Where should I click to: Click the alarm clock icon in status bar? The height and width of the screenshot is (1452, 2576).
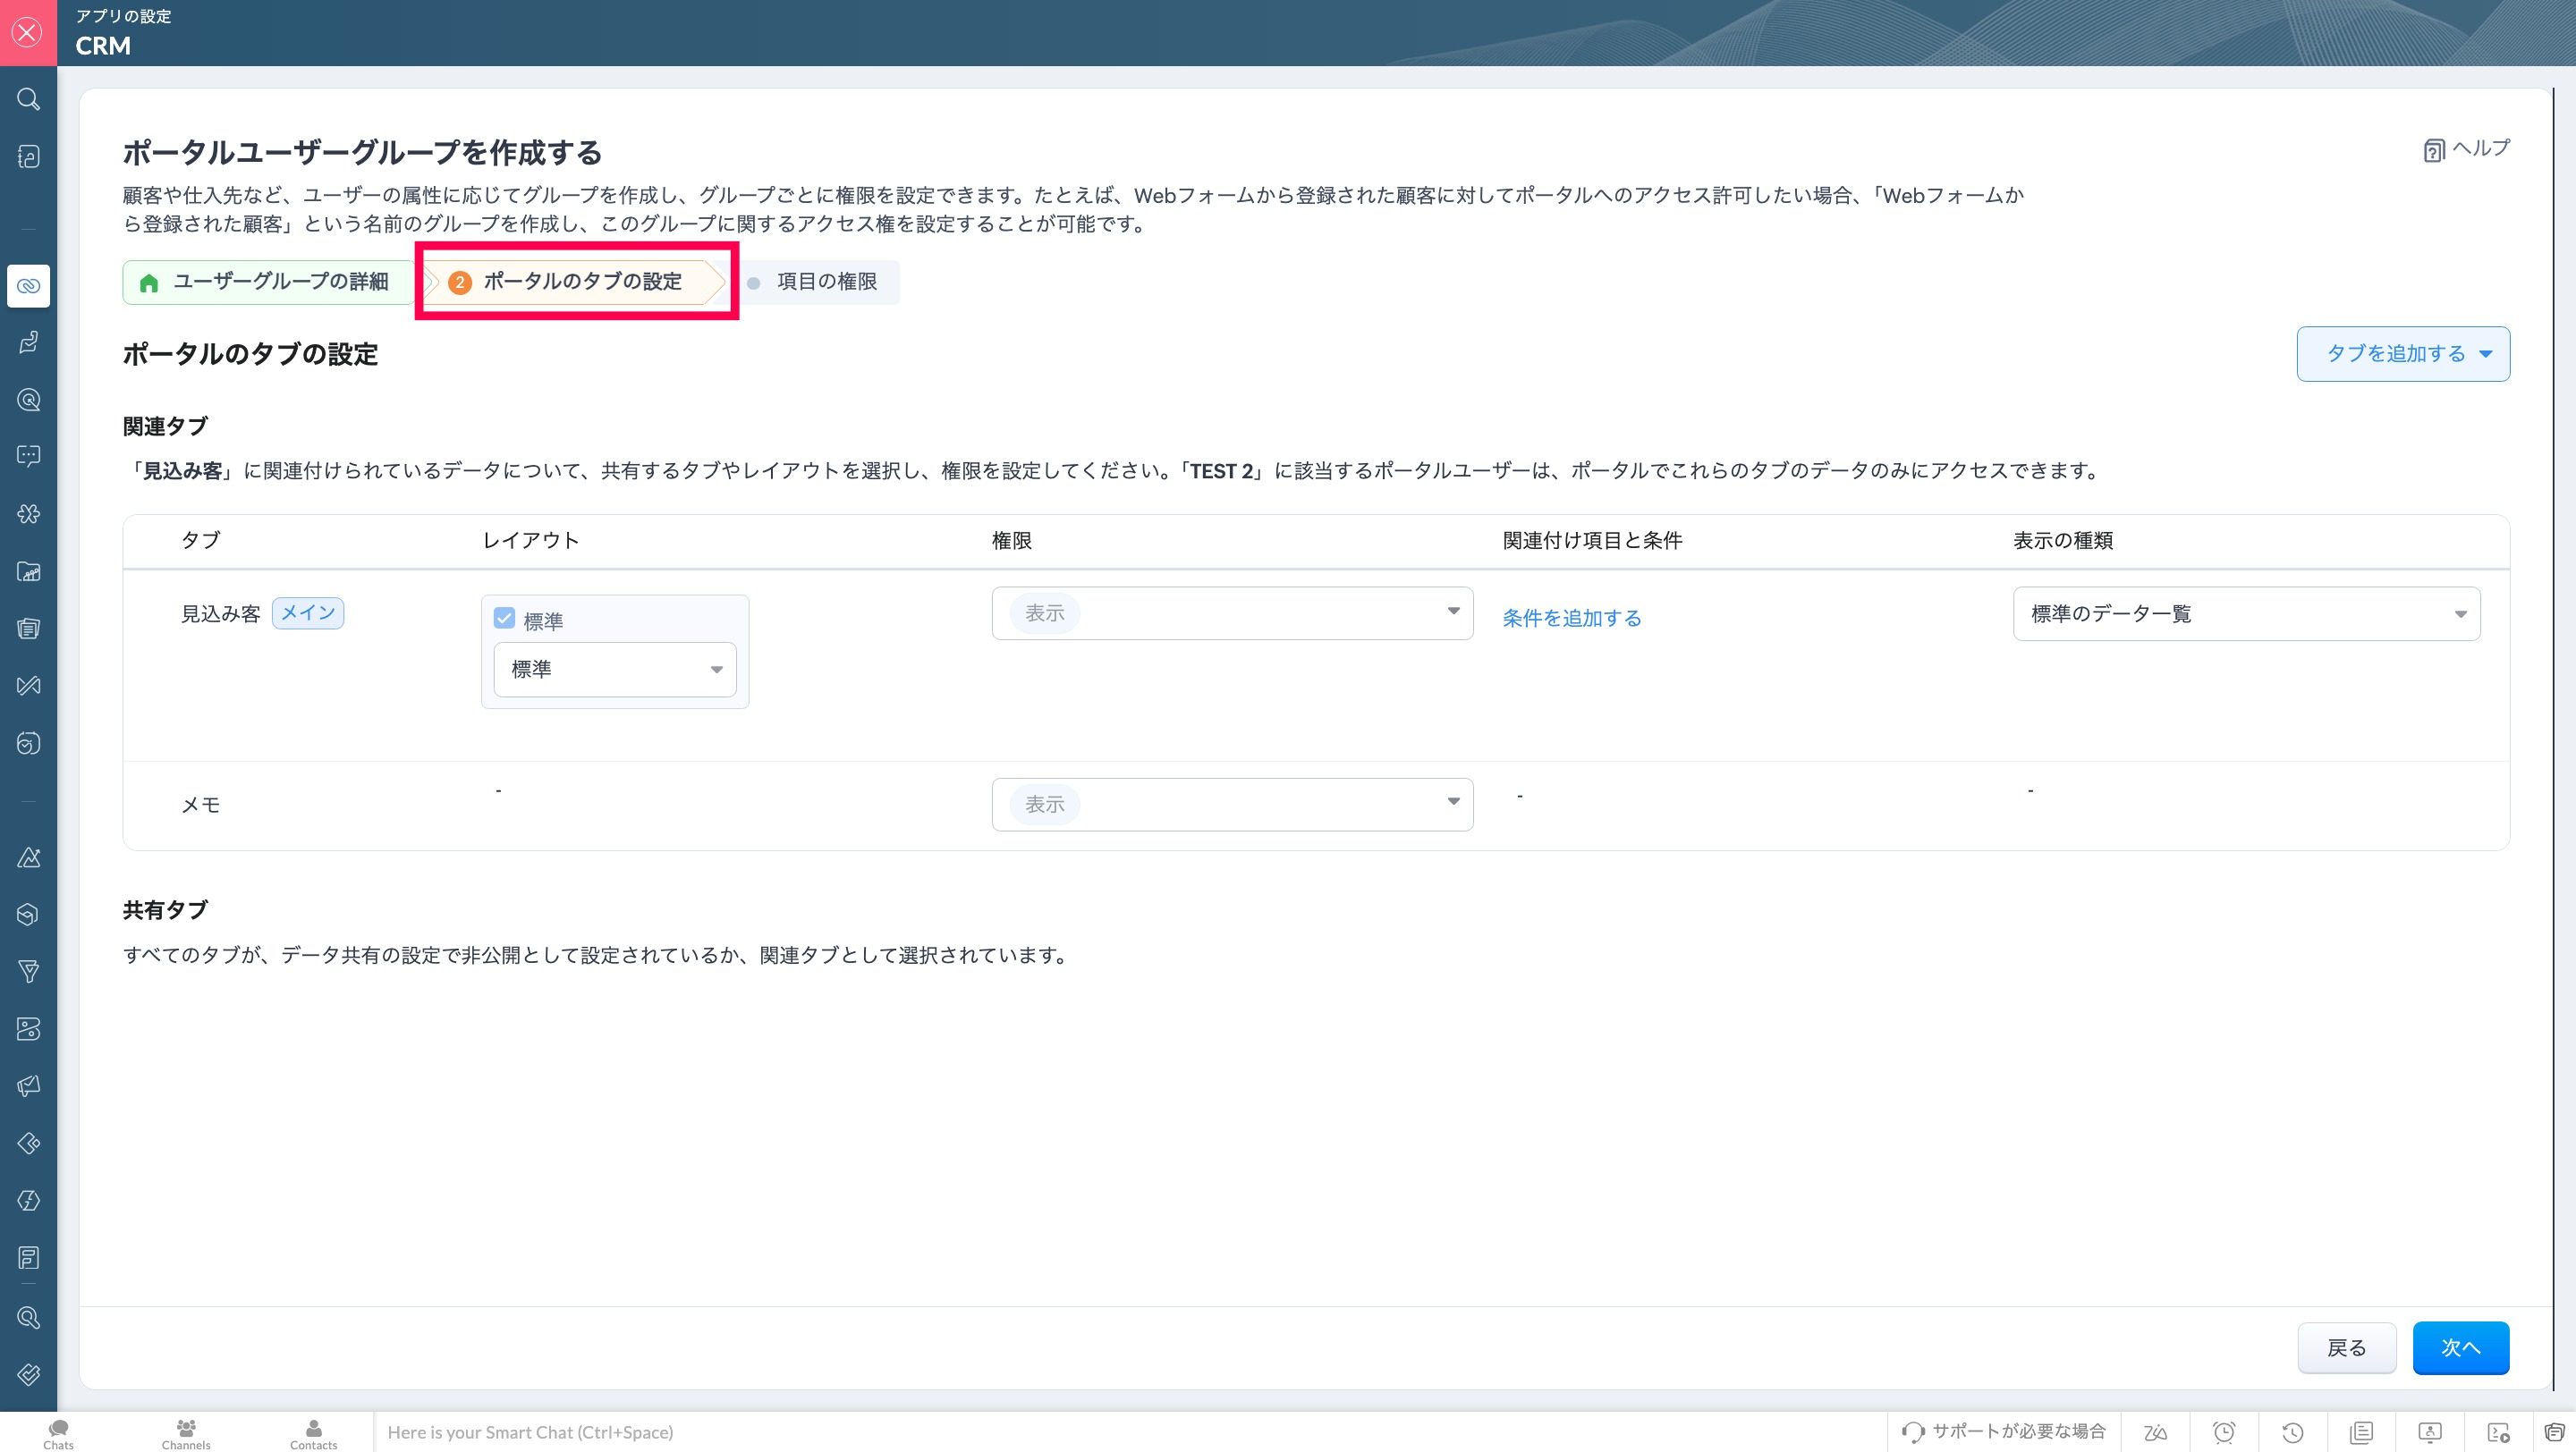(2224, 1432)
